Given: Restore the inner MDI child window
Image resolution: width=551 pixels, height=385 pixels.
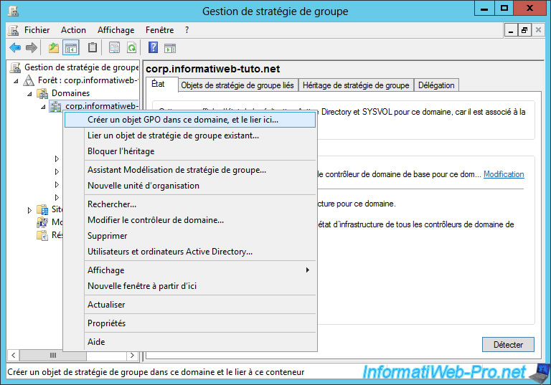Looking at the screenshot, I should [524, 31].
